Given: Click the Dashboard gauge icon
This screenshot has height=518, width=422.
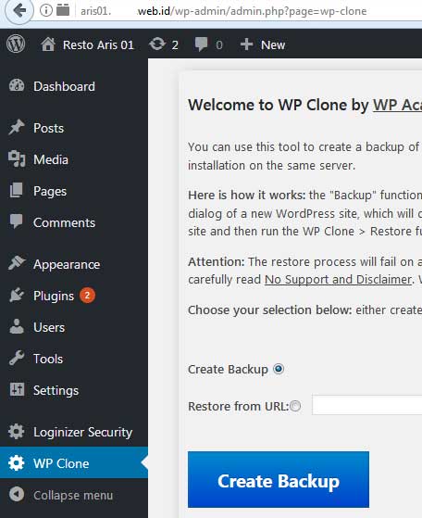Looking at the screenshot, I should tap(17, 85).
